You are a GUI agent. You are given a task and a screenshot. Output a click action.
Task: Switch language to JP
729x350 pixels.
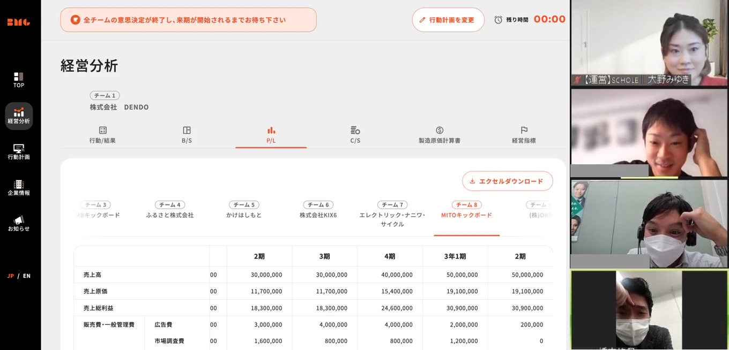tap(11, 276)
